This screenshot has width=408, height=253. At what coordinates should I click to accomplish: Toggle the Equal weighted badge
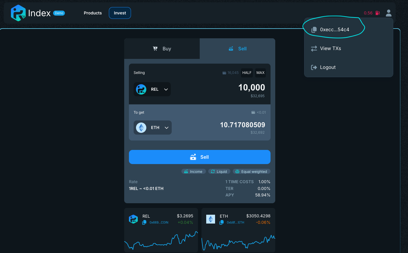pyautogui.click(x=251, y=171)
